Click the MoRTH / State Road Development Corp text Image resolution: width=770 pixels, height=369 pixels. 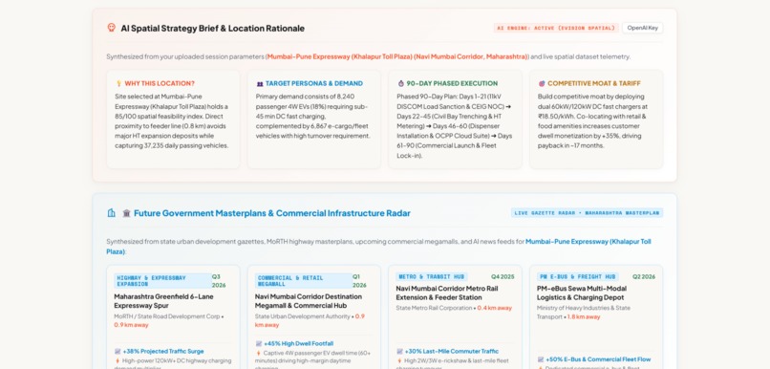[x=167, y=316]
